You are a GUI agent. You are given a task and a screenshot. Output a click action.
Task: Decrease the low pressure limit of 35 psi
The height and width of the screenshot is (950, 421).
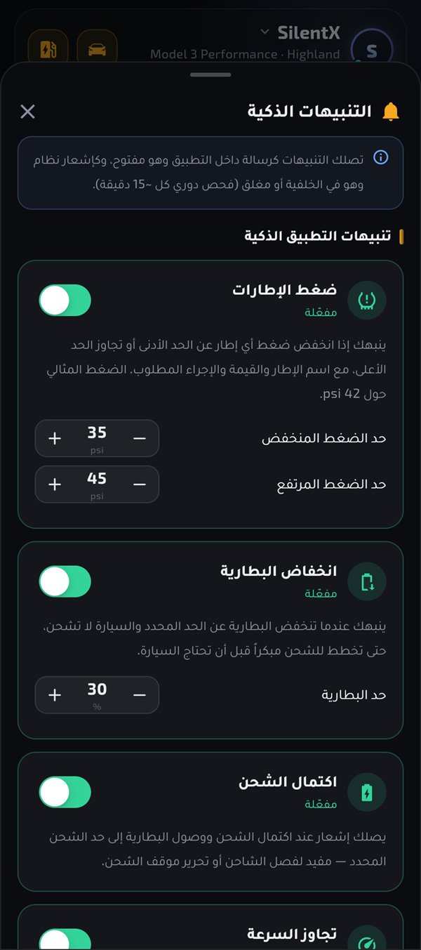tap(140, 438)
